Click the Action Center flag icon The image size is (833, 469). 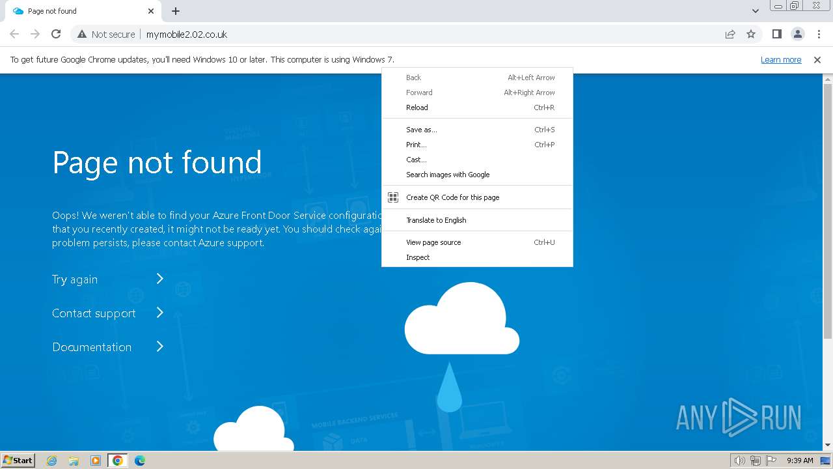point(771,461)
